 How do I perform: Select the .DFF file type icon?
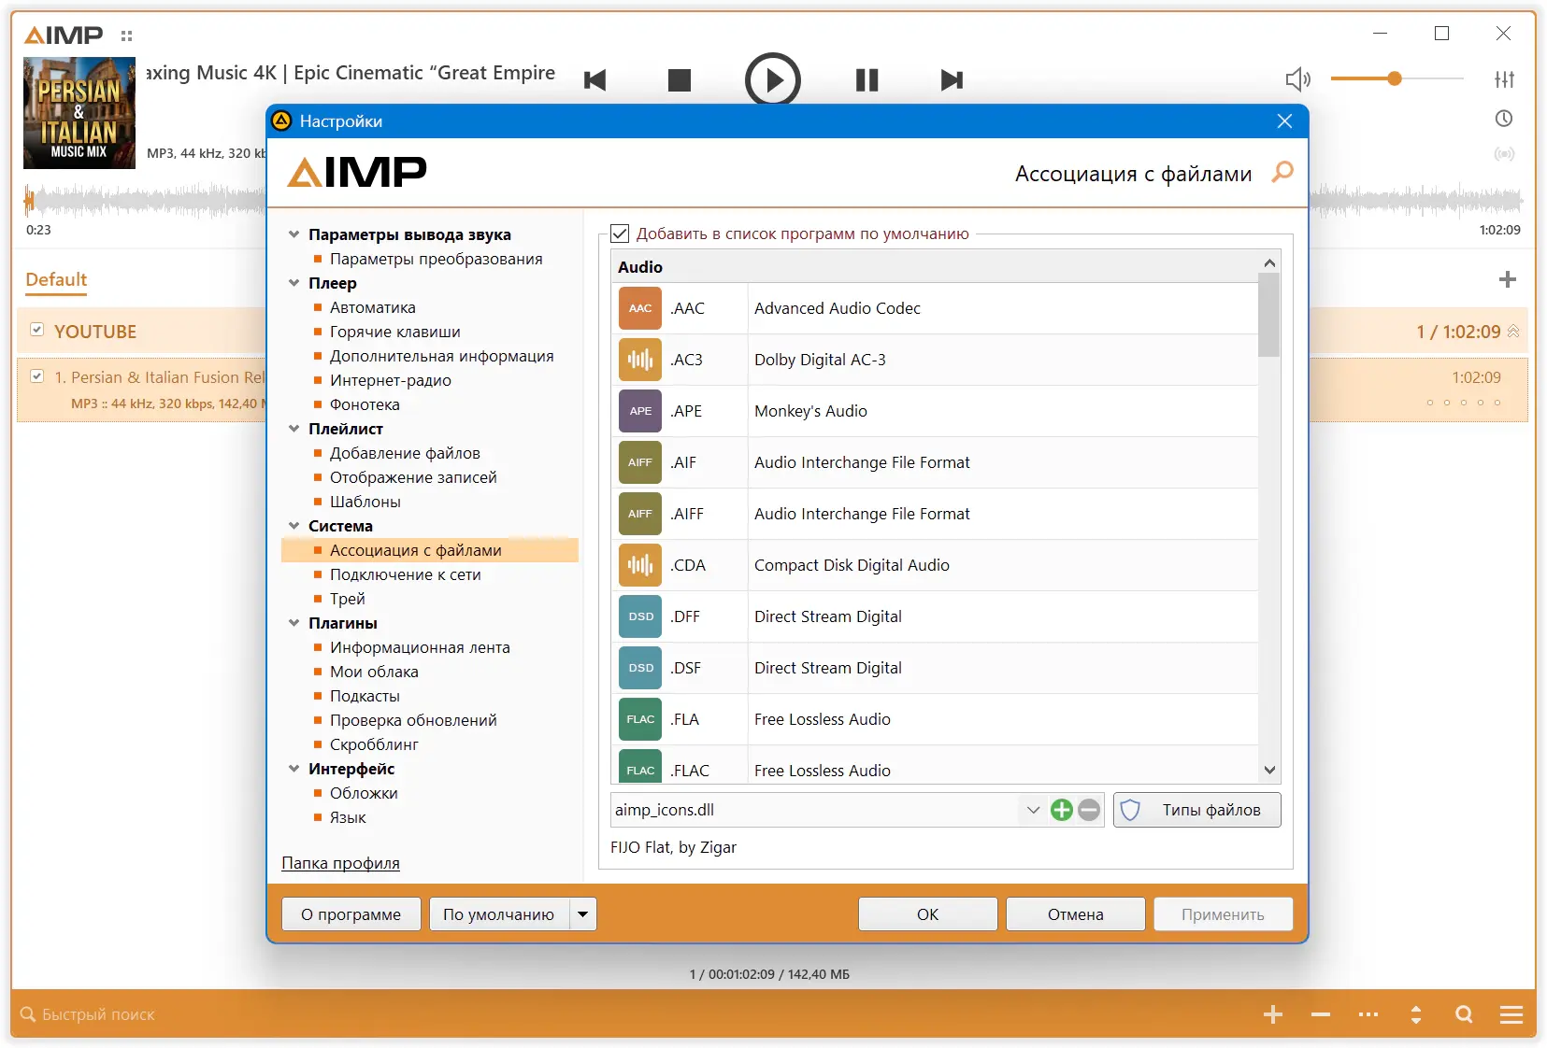coord(640,616)
